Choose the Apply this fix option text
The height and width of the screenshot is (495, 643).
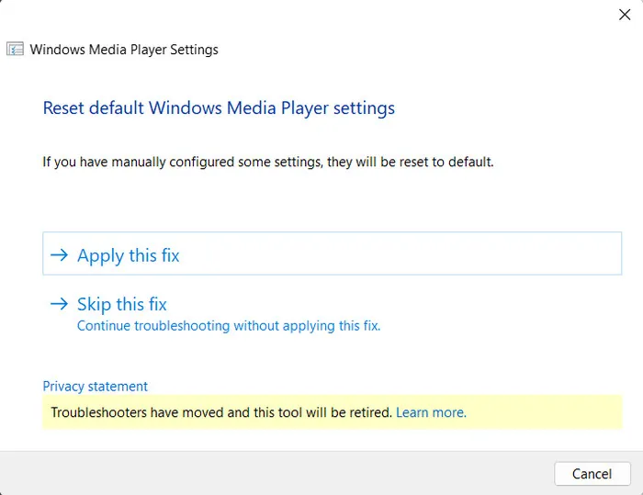(128, 256)
